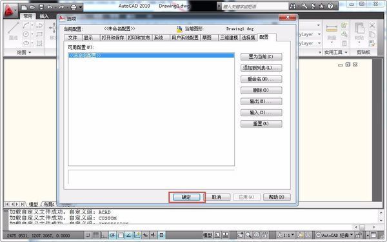This screenshot has width=387, height=242.
Task: Click the 重置(R) reset button
Action: tap(261, 124)
